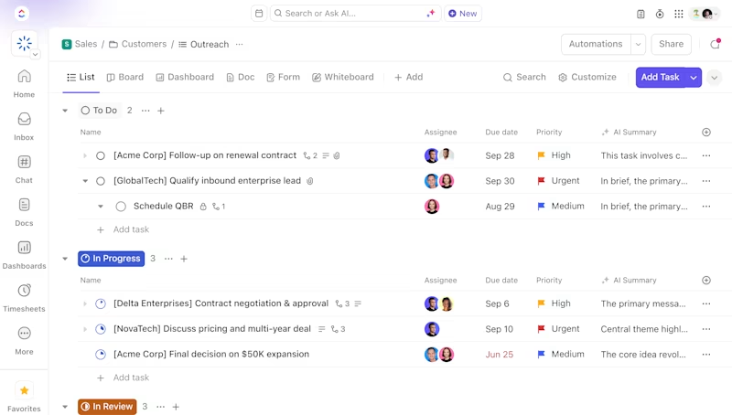Click High priority flag on Delta Enterprises
732x415 pixels.
pyautogui.click(x=541, y=303)
